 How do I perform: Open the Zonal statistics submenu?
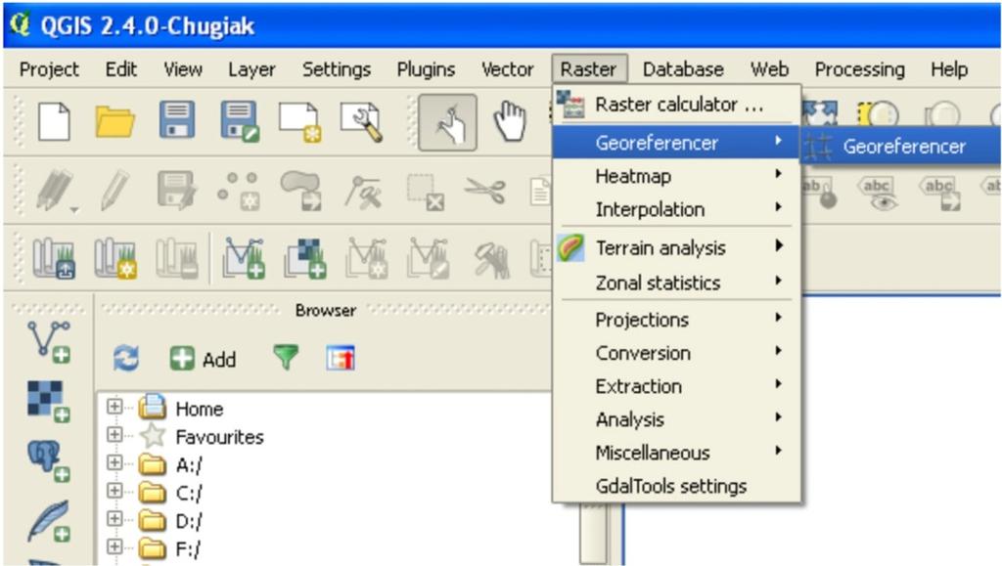[677, 283]
